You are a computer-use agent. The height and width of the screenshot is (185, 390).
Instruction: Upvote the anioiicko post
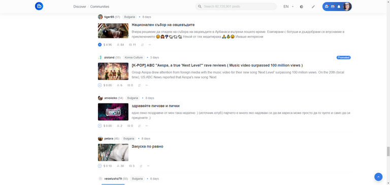pos(100,126)
